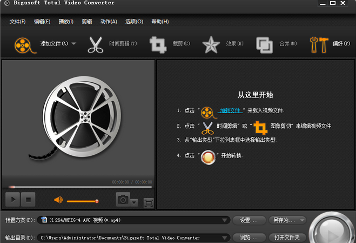Viewport: 356px width, 243px height.
Task: Click the 合并(M) toolbar label
Action: coord(288,43)
